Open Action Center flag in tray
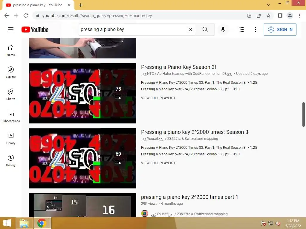 click(x=263, y=223)
